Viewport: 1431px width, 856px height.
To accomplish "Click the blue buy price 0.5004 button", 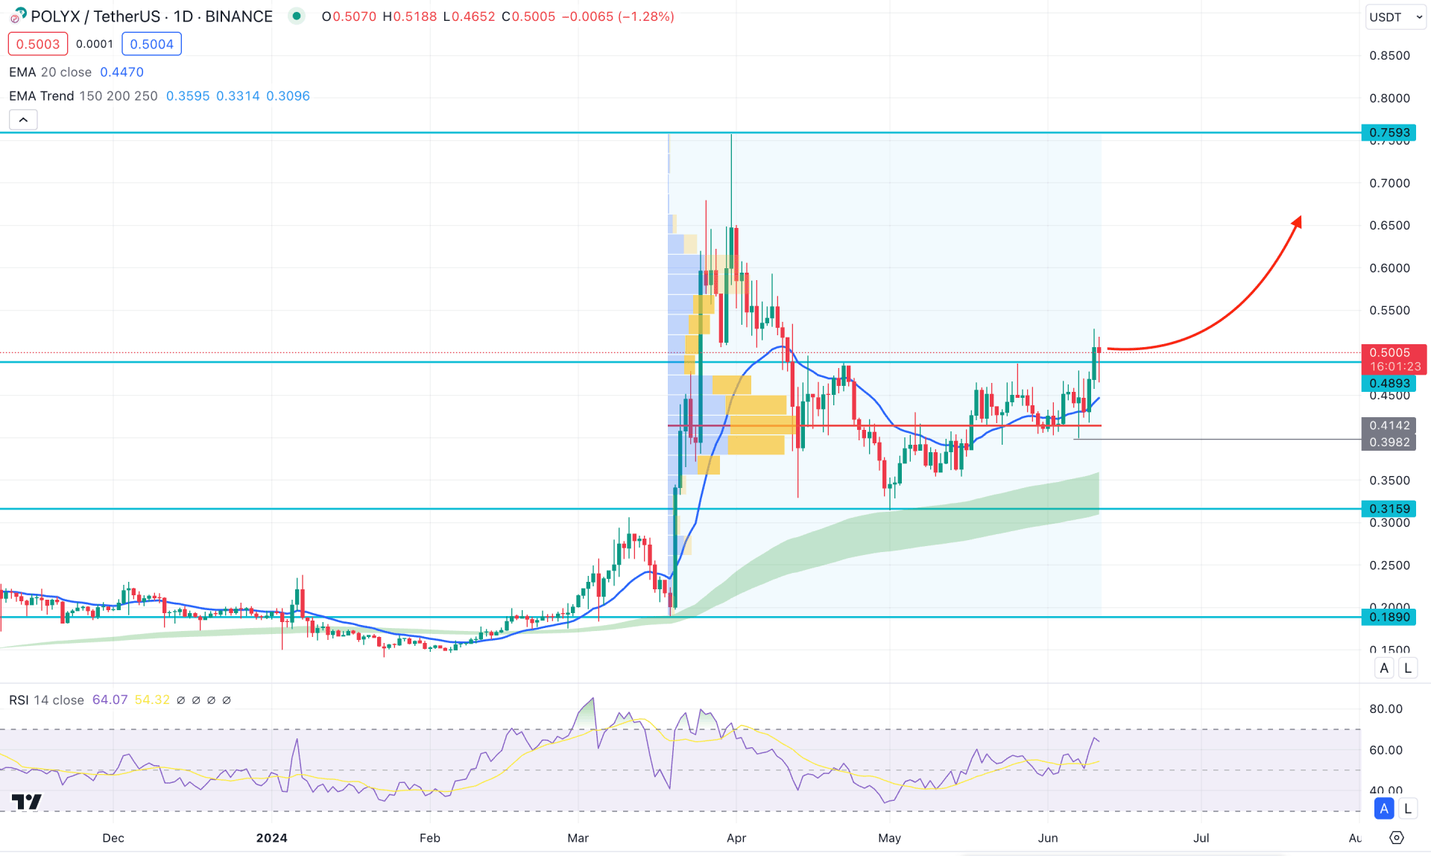I will click(151, 44).
